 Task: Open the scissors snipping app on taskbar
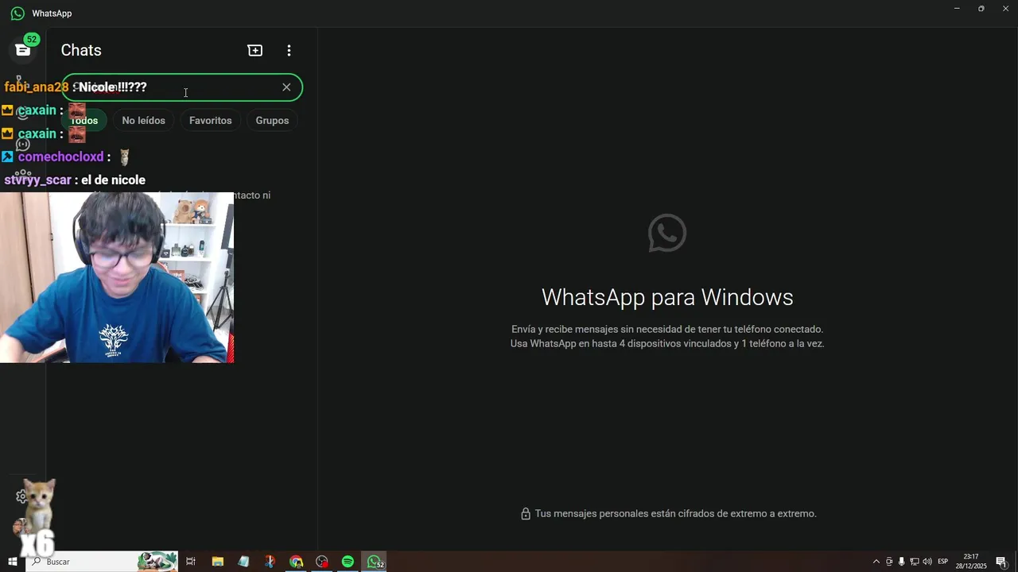click(x=270, y=562)
